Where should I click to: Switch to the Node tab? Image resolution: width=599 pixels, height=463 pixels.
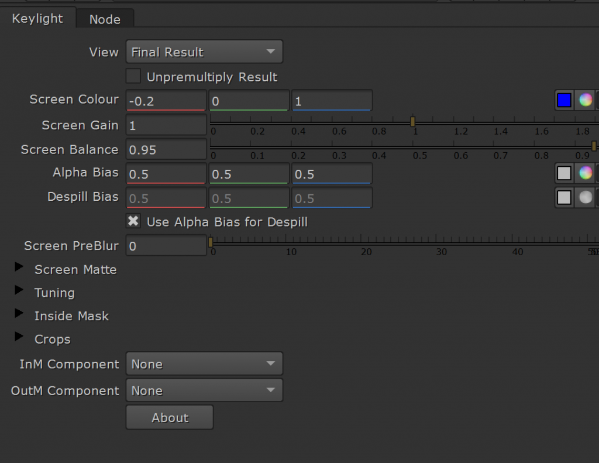click(x=105, y=19)
